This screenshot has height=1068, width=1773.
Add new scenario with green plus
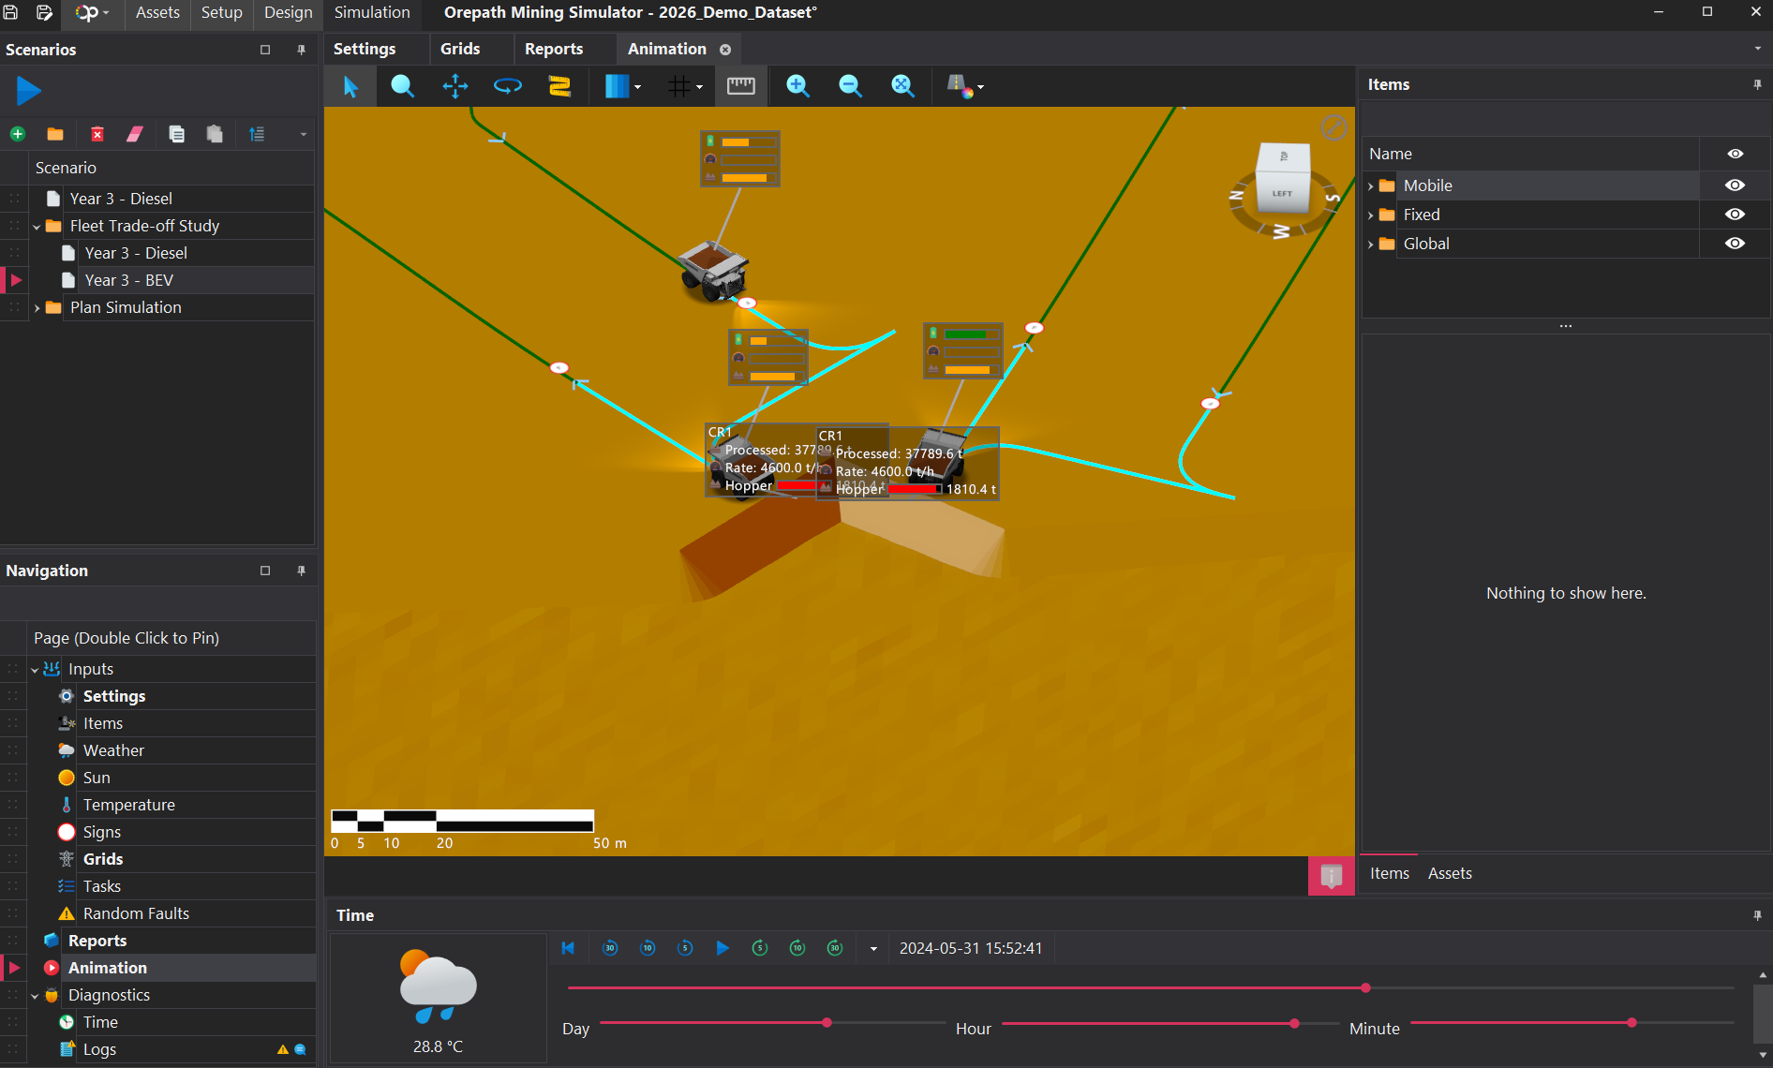(x=17, y=134)
